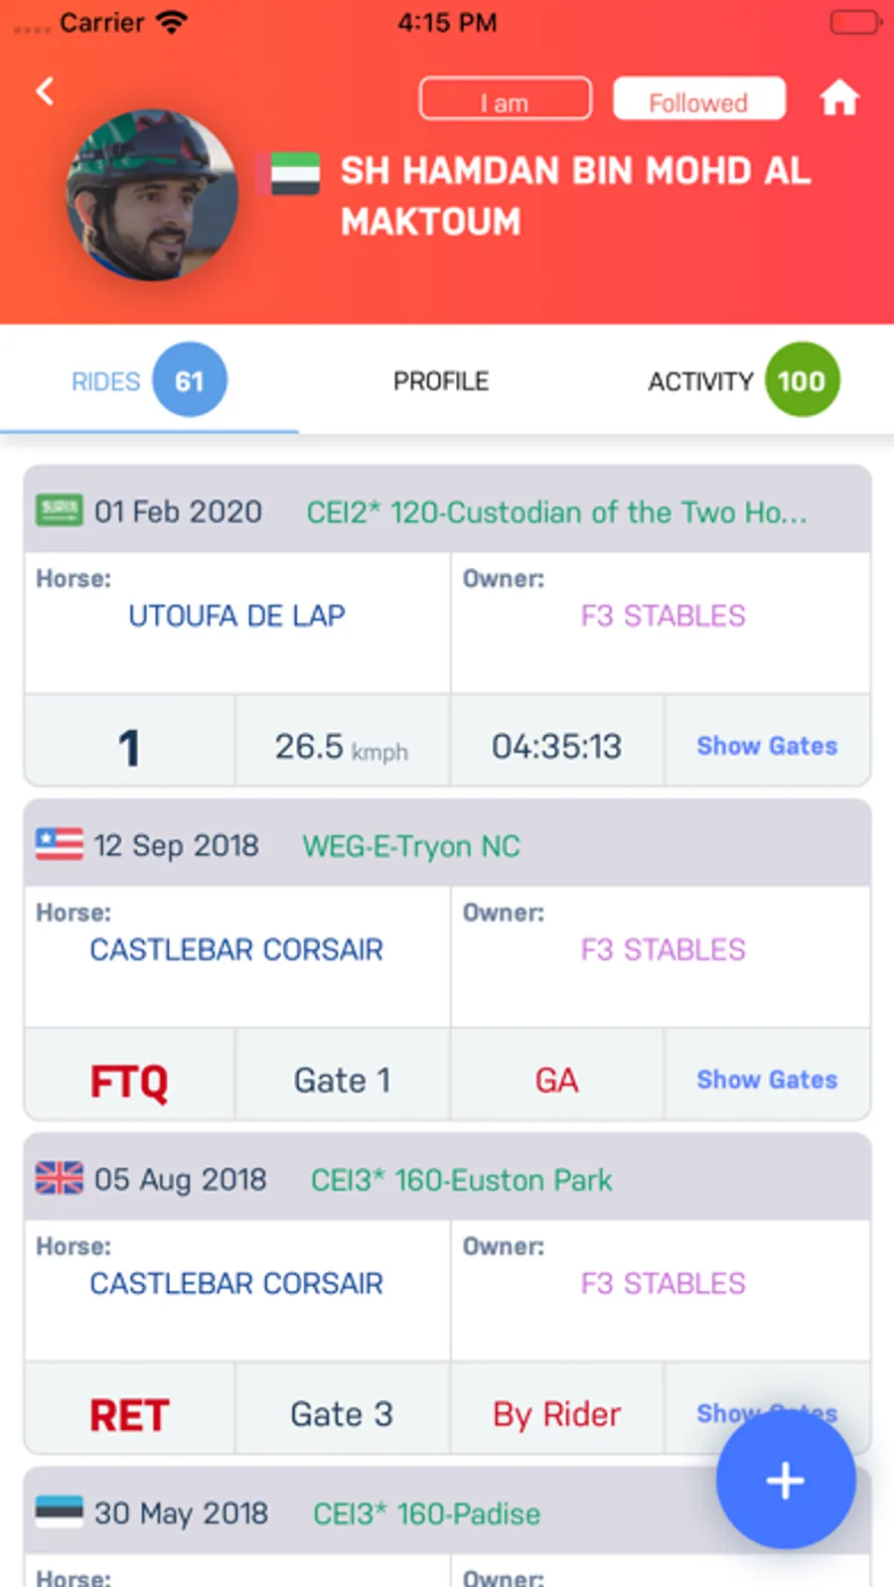Tap the UAE flag beside rider name
This screenshot has height=1587, width=894.
click(295, 174)
